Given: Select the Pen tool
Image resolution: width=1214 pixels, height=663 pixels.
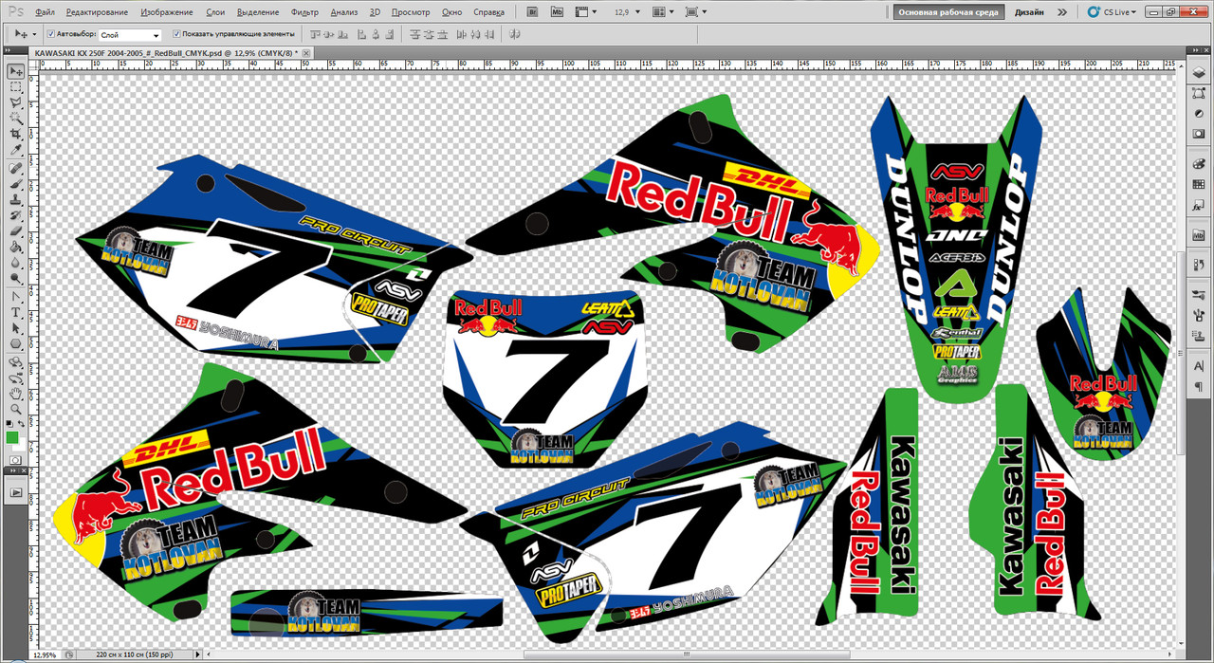Looking at the screenshot, I should [x=15, y=296].
